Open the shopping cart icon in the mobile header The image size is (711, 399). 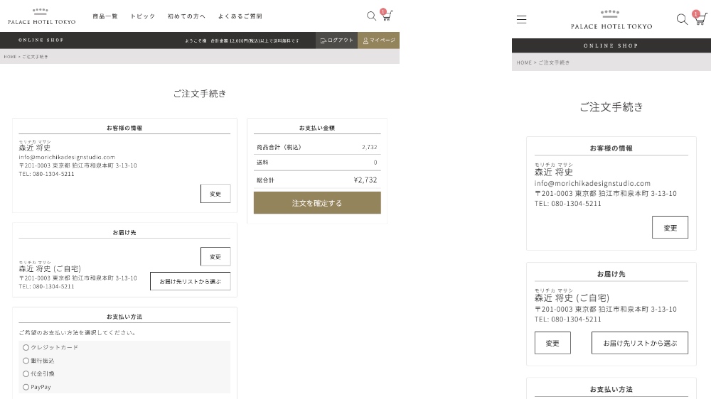tap(698, 19)
